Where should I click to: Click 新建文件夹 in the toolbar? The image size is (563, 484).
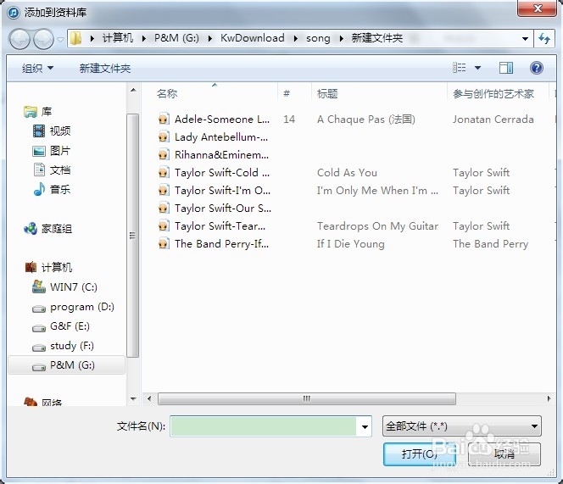coord(105,68)
